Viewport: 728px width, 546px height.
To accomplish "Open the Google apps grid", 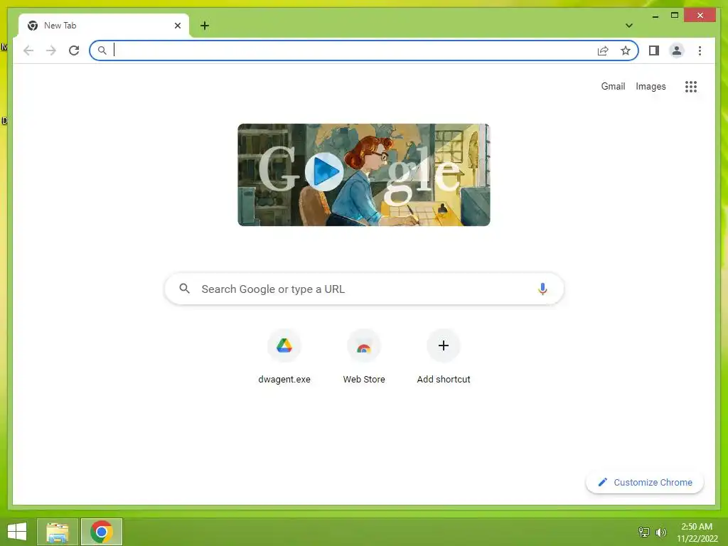I will (x=691, y=86).
